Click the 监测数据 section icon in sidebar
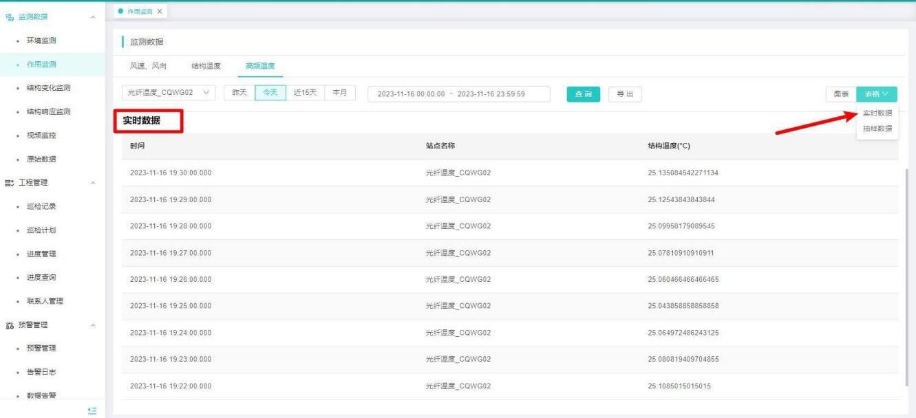 point(10,16)
